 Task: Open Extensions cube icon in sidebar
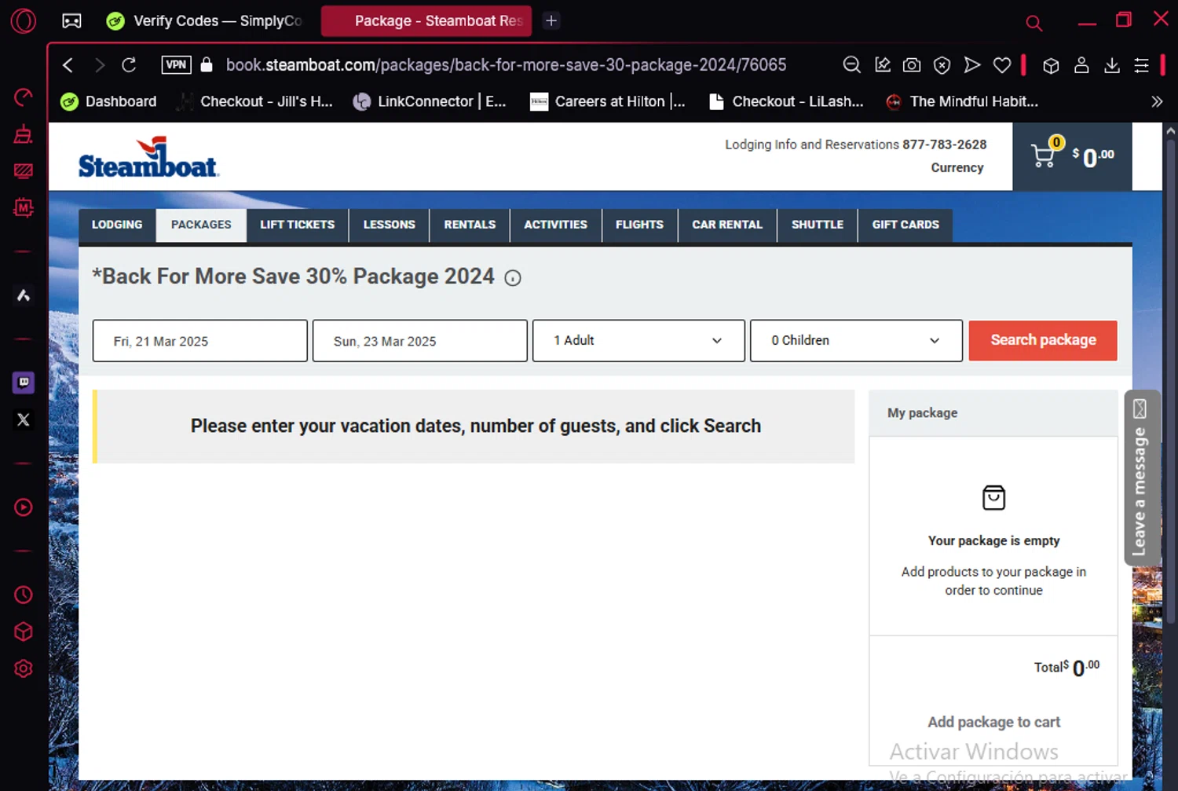24,632
